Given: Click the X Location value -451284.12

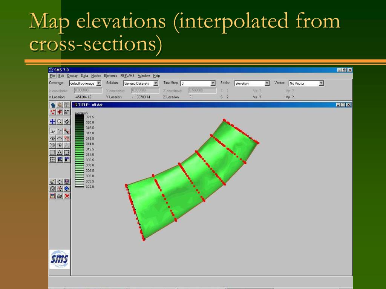Looking at the screenshot, I should pos(83,97).
